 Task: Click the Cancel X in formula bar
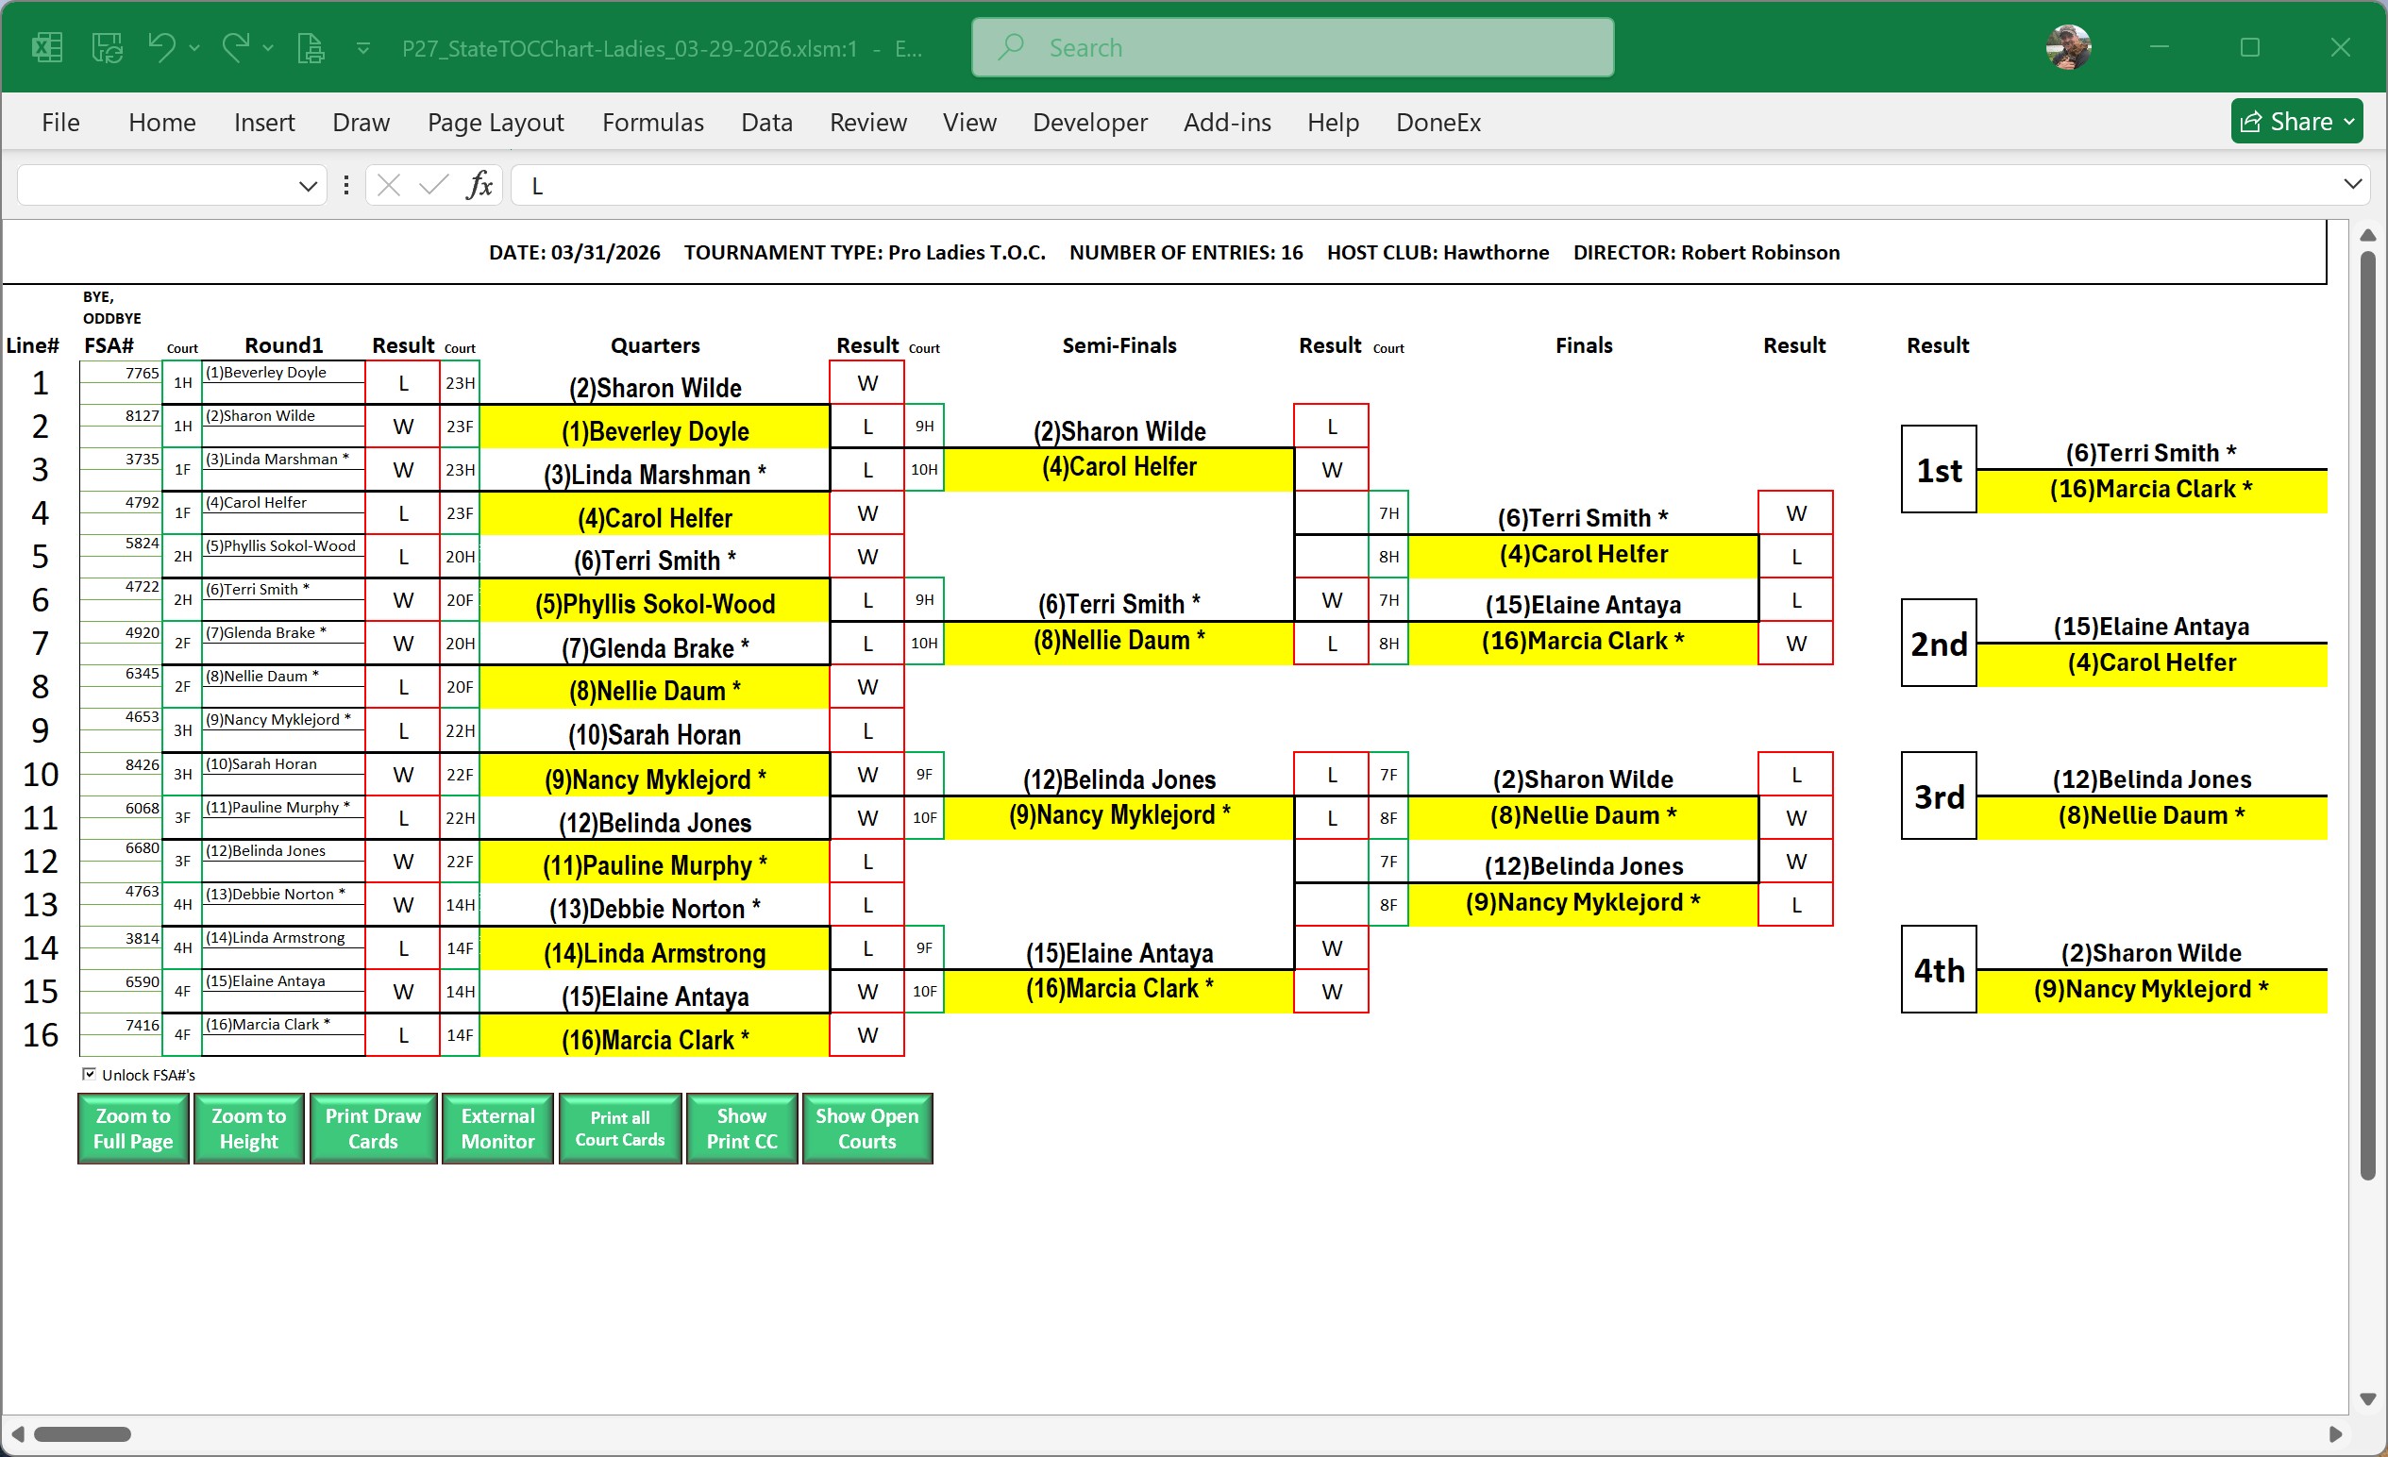point(389,185)
